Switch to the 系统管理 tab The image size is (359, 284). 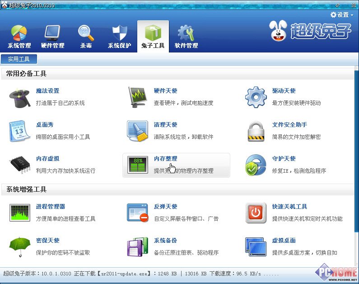pyautogui.click(x=19, y=37)
